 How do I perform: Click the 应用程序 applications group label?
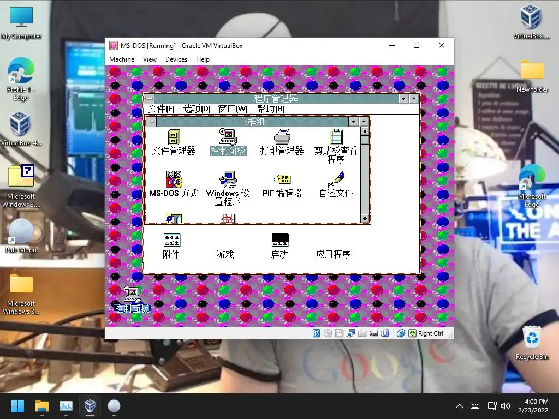coord(333,254)
